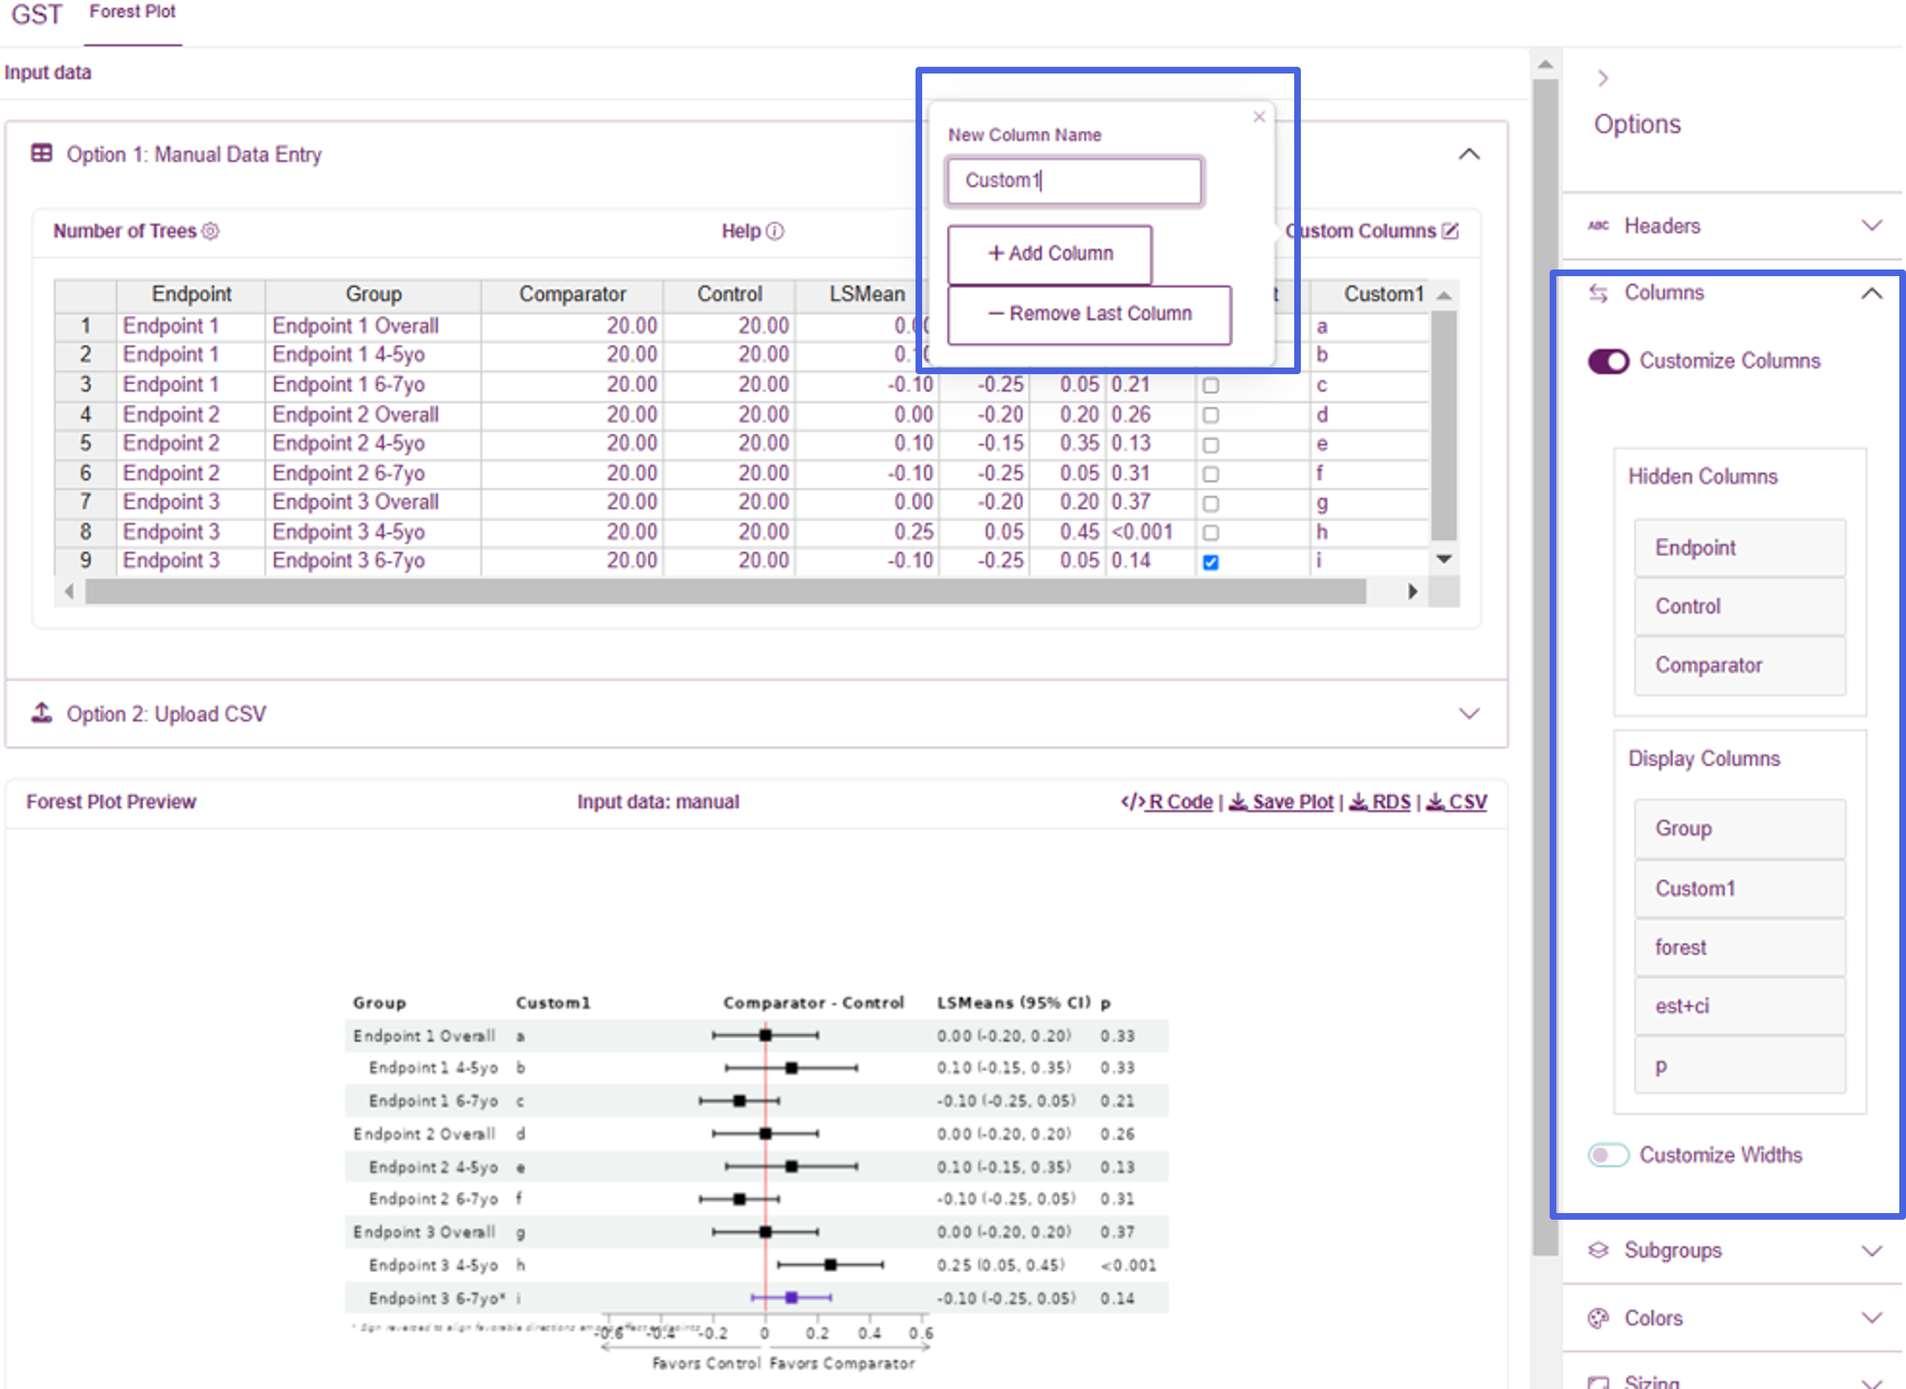Click the GST logo
This screenshot has width=1906, height=1389.
click(x=36, y=14)
